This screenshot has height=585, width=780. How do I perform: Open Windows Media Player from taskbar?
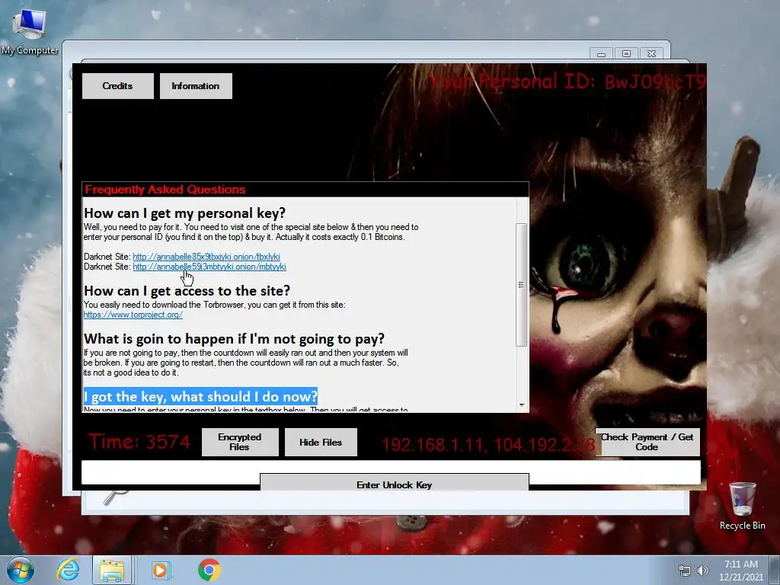[x=160, y=570]
